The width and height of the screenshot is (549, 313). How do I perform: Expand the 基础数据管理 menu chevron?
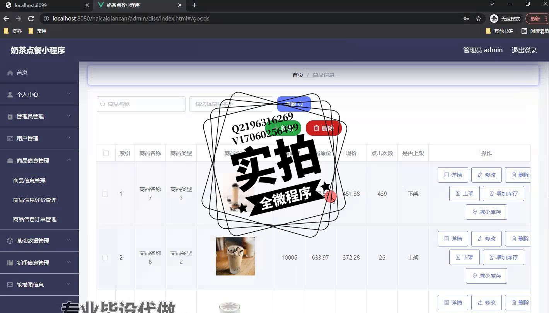click(69, 240)
